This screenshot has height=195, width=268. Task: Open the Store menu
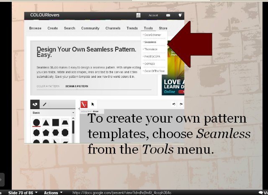pyautogui.click(x=163, y=28)
